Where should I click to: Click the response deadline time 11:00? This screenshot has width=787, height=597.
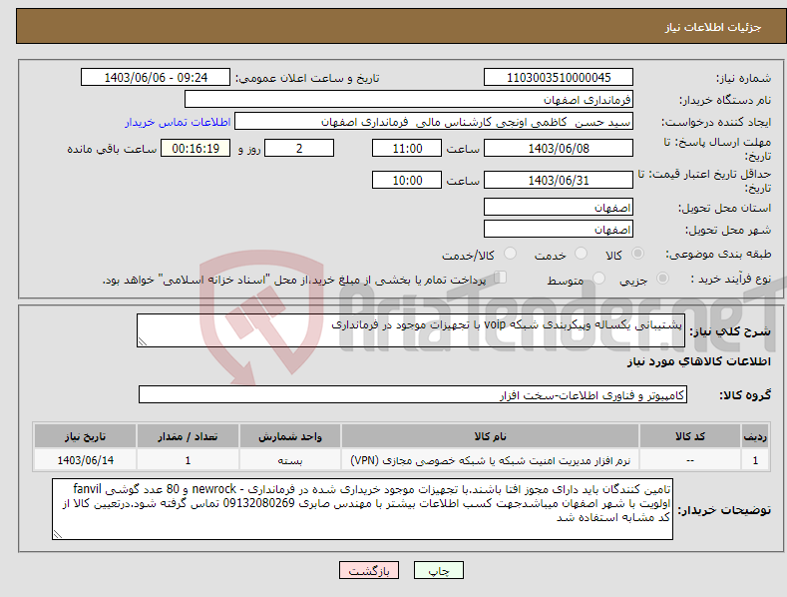click(407, 148)
